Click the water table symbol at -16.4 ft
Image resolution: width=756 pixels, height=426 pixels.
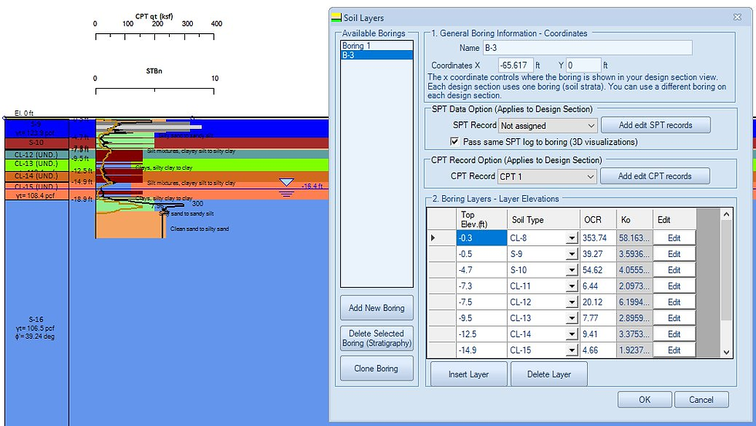coord(286,188)
